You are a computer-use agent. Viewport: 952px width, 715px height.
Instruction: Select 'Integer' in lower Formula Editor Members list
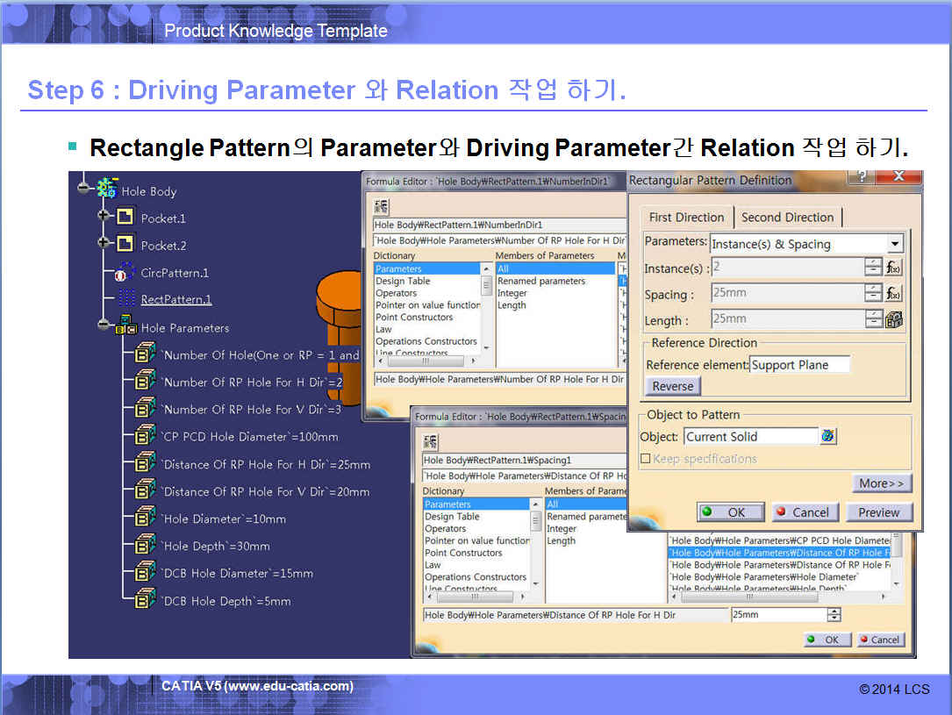pos(561,528)
